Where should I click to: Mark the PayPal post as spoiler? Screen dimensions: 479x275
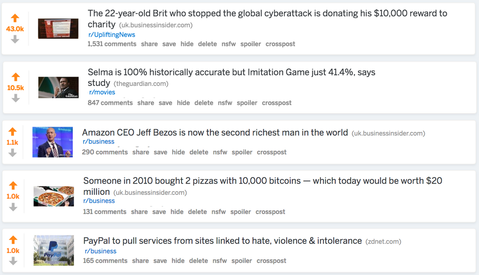point(242,261)
